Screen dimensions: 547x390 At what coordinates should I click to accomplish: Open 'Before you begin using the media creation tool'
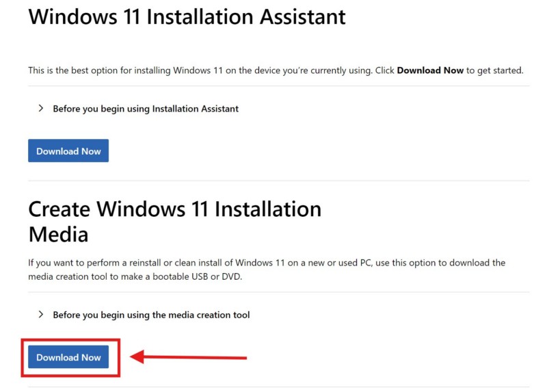click(x=151, y=315)
